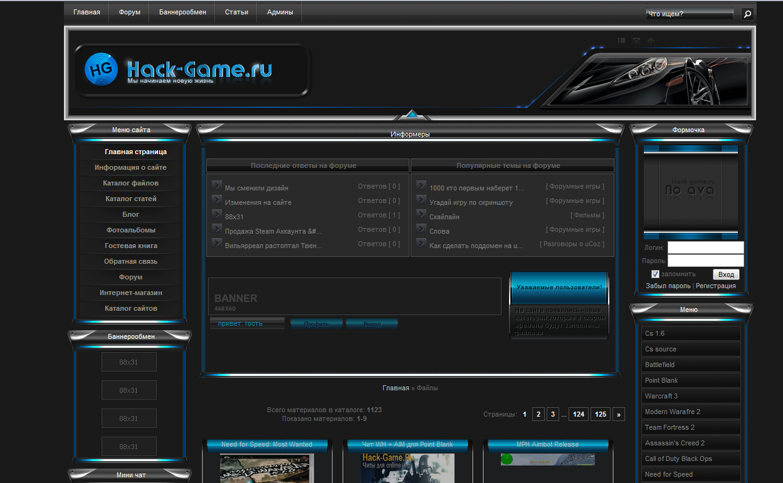Image resolution: width=783 pixels, height=483 pixels.
Task: Open the "Point Blank" category
Action: click(691, 380)
